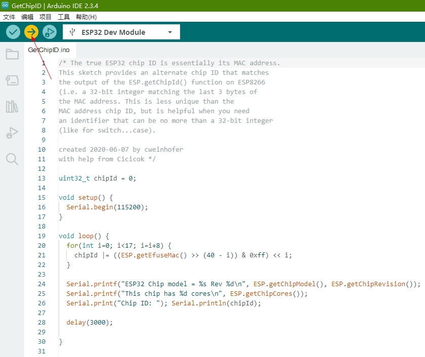Click 'Serial.println(chipId);' in line 26
Viewport: 425px width, 357px height.
[x=216, y=303]
